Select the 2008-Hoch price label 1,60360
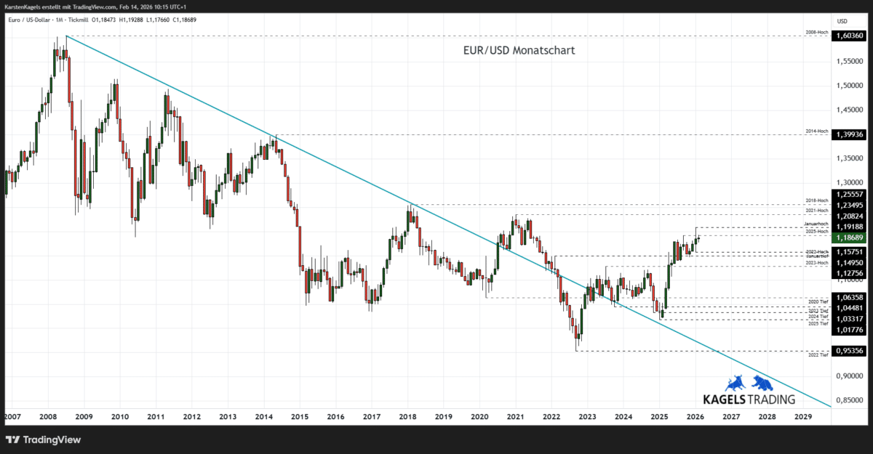 pos(848,33)
